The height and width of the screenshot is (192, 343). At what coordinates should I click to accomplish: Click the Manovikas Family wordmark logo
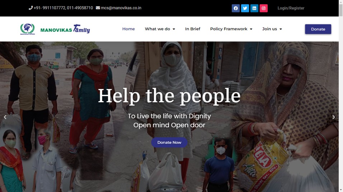pyautogui.click(x=65, y=29)
